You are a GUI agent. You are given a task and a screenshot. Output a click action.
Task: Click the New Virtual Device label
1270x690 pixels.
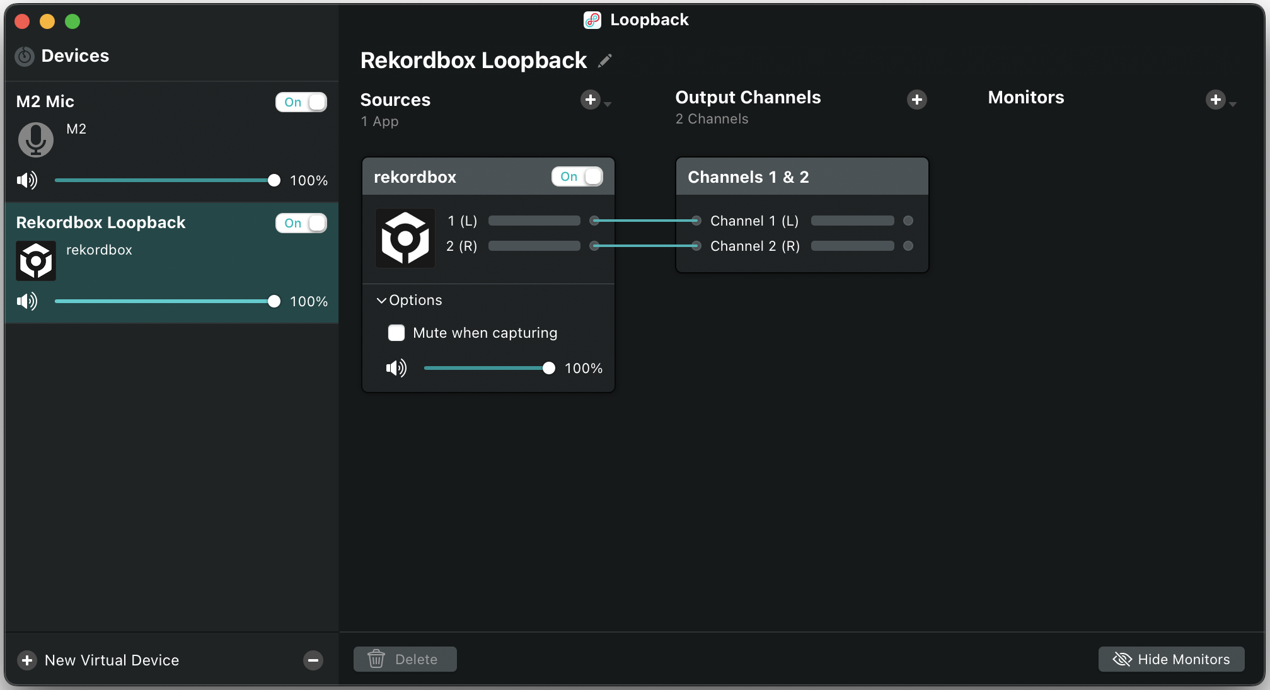[112, 660]
